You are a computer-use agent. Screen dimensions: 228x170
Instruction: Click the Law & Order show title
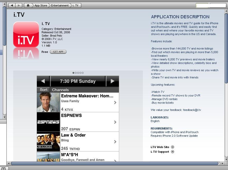pyautogui.click(x=73, y=135)
